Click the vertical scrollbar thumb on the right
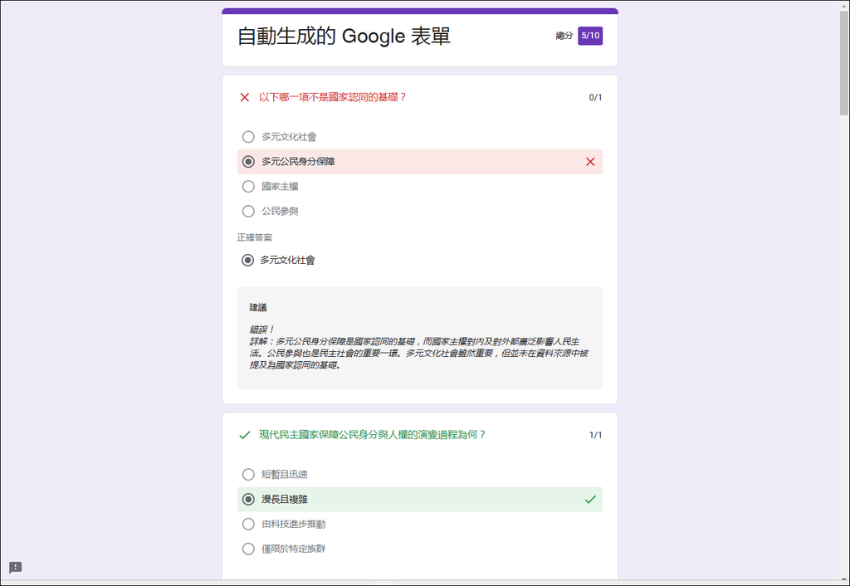This screenshot has width=850, height=586. 844,62
